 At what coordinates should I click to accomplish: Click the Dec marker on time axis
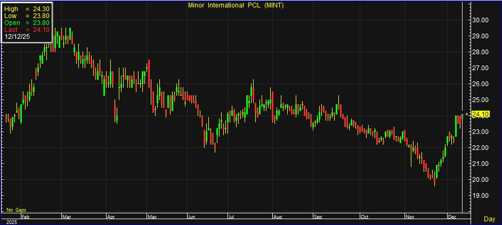pyautogui.click(x=451, y=217)
